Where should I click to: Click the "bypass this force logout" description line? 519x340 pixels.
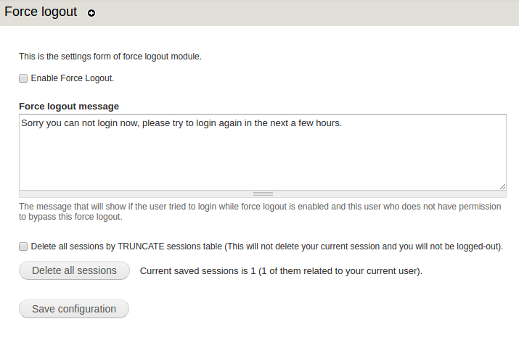(70, 217)
